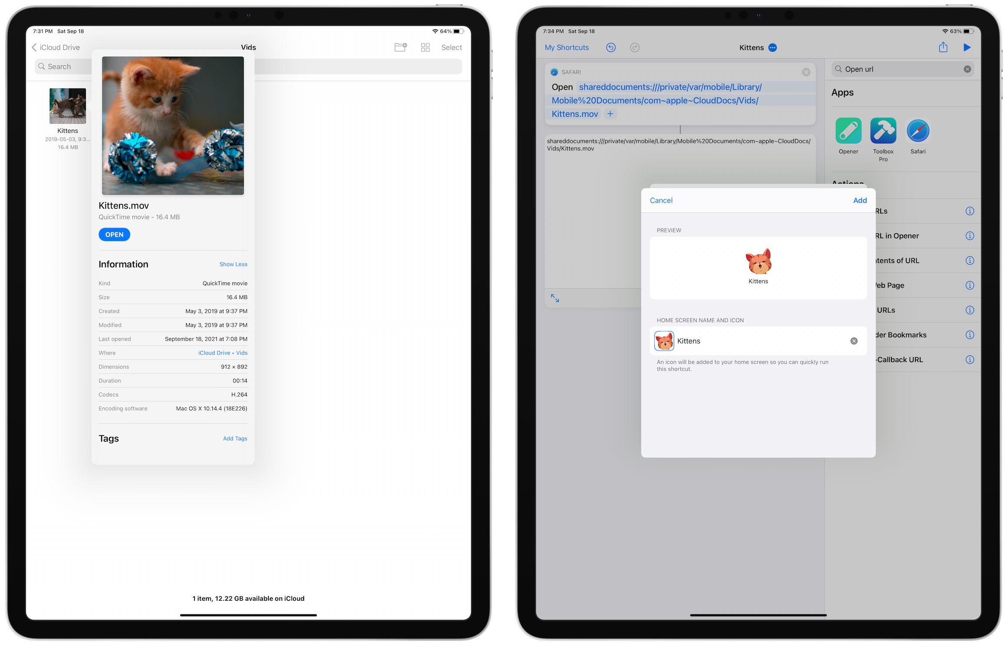Image resolution: width=1007 pixels, height=646 pixels.
Task: Click the Open button for Kittens.mov
Action: 114,234
